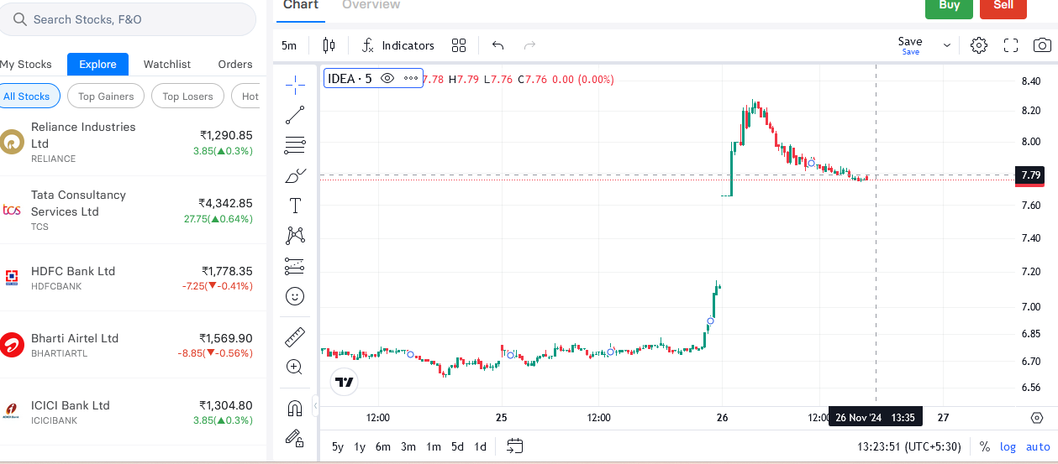The width and height of the screenshot is (1058, 464).
Task: Set chart range to 5y
Action: [x=337, y=446]
